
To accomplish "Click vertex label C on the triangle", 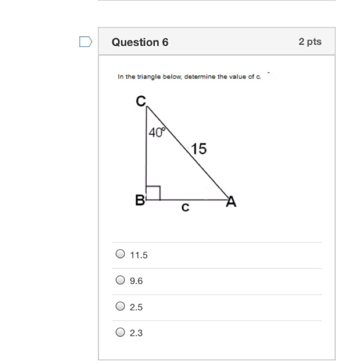I will (x=140, y=101).
